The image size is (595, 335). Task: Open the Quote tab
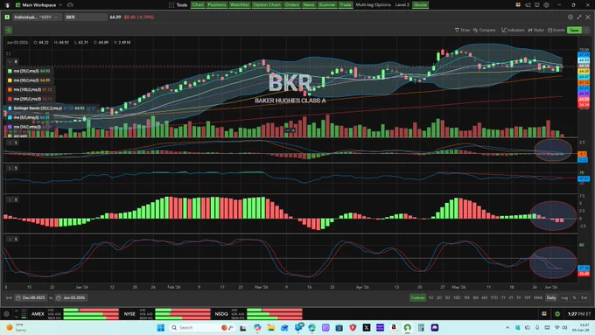pyautogui.click(x=420, y=5)
